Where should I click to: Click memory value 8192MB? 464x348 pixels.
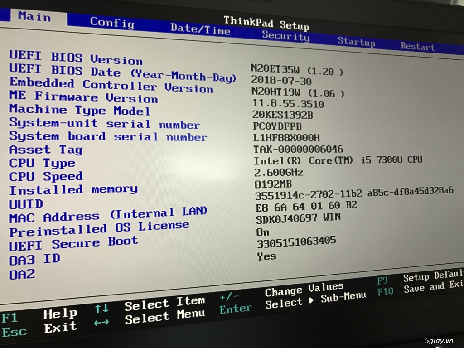point(273,184)
